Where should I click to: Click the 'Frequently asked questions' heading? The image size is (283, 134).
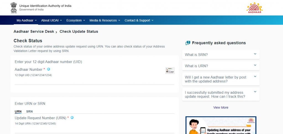[x=219, y=43]
